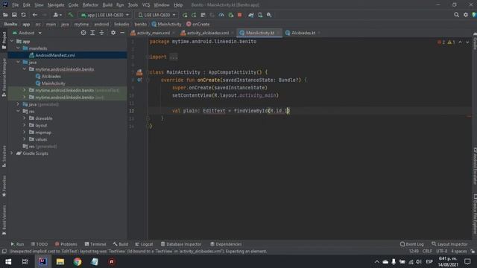477x268 pixels.
Task: Click MainActivity breadcrumb in navigation bar
Action: [x=166, y=24]
